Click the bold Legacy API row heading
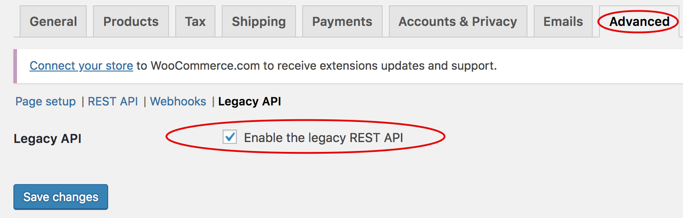Viewport: 683px width, 218px height. [47, 138]
